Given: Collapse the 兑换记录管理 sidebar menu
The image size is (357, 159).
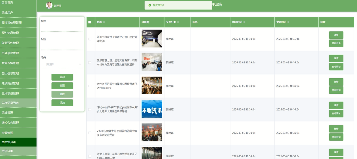Looking at the screenshot, I should 18,93.
